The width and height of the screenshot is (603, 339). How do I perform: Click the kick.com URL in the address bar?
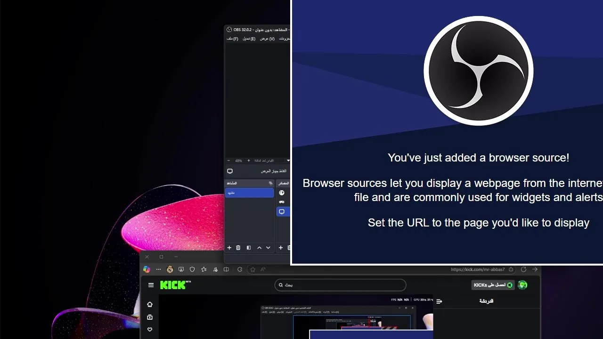tap(478, 269)
